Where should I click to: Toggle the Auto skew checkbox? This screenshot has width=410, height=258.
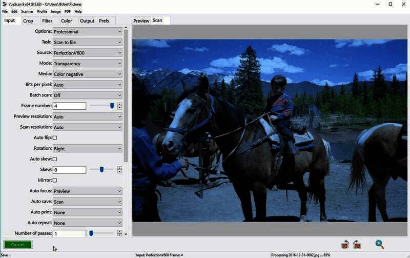pyautogui.click(x=55, y=159)
